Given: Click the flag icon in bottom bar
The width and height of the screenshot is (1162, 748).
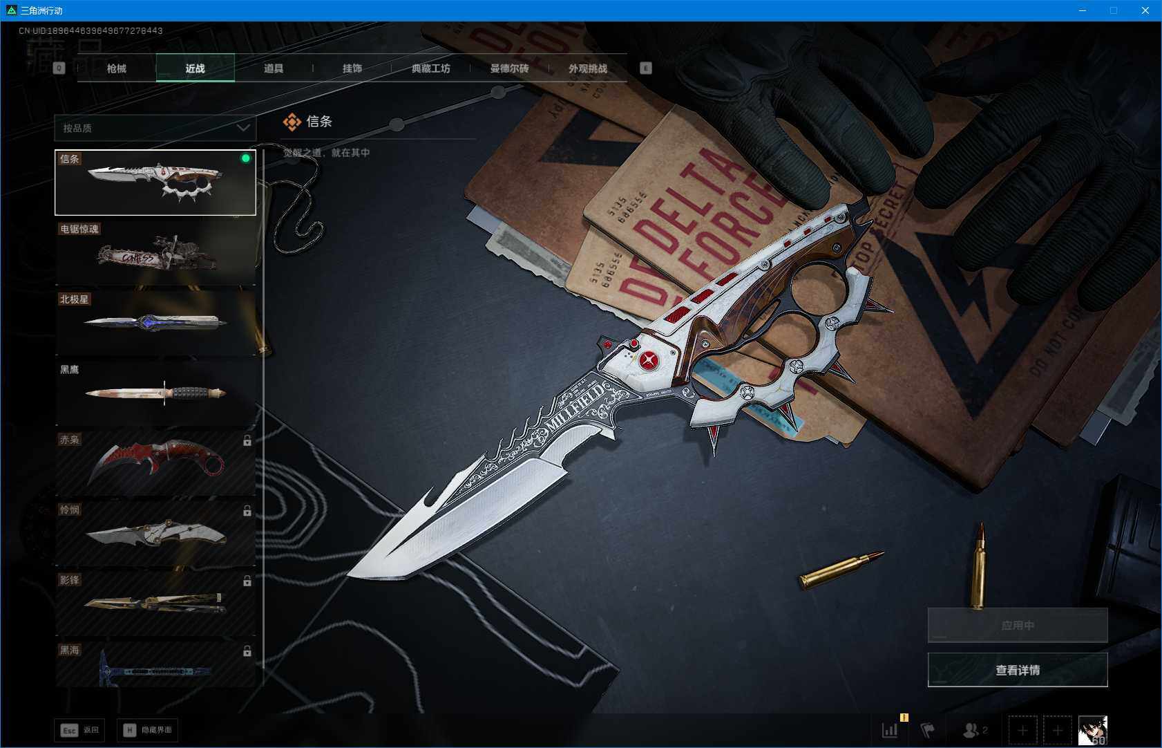Looking at the screenshot, I should point(927,730).
